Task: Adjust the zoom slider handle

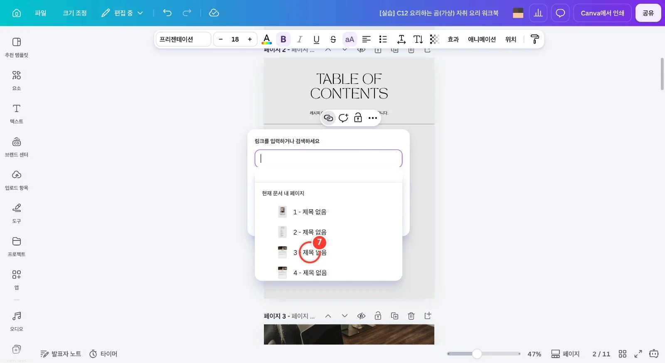Action: 477,354
